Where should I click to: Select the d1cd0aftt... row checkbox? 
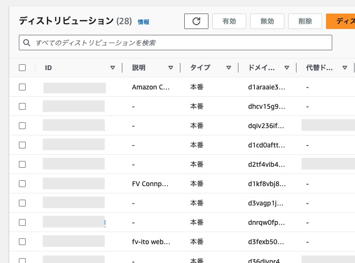22,145
